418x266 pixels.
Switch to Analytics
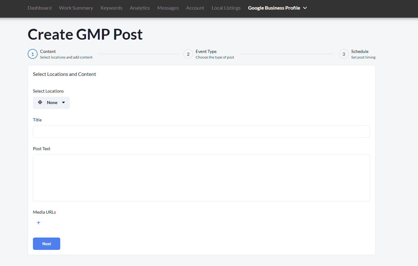pos(140,8)
